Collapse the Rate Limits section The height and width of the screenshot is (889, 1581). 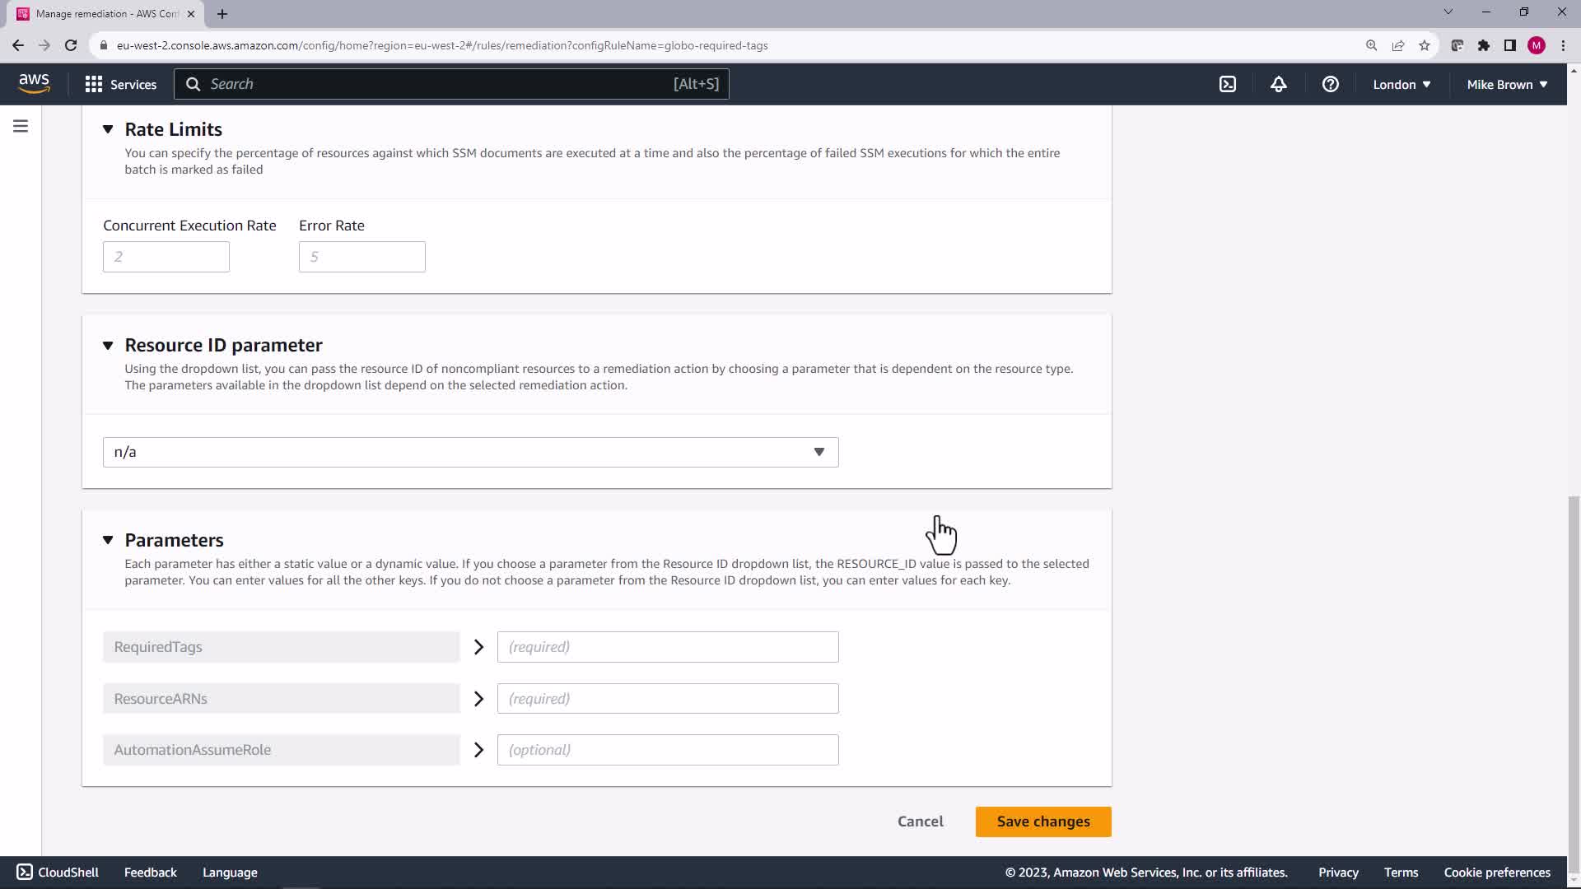(108, 129)
